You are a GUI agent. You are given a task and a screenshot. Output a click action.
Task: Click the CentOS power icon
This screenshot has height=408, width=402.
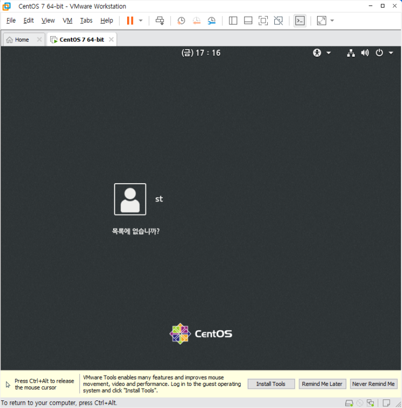click(379, 53)
